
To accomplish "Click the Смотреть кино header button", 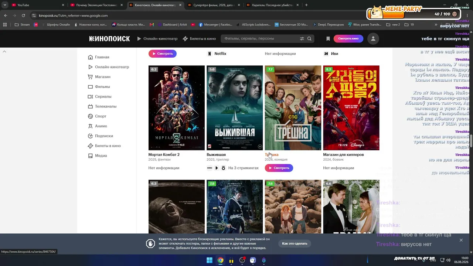I will (x=348, y=38).
